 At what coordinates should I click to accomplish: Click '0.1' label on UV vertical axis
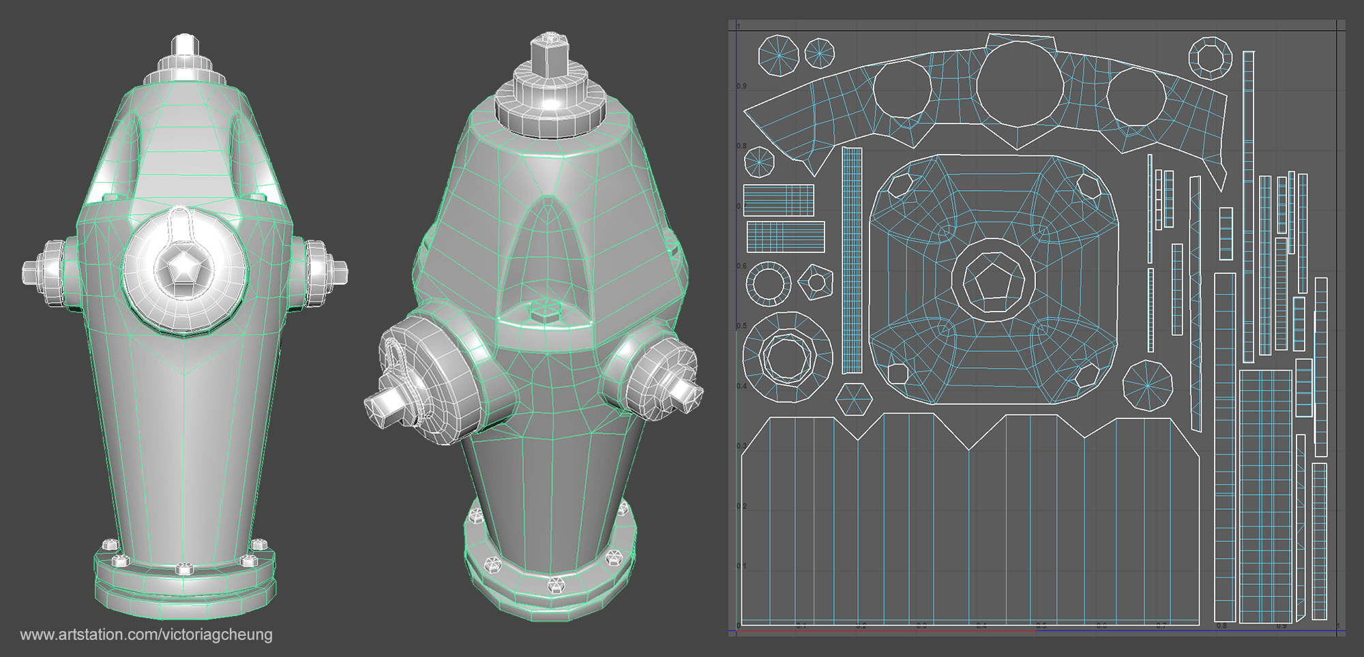741,566
